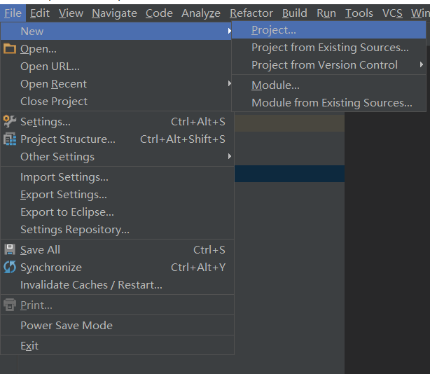This screenshot has width=430, height=374.
Task: Select Project from Version Control
Action: (329, 65)
